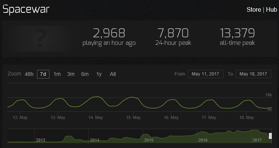Click the 14. May axis label
The width and height of the screenshot is (279, 148).
pos(96,117)
